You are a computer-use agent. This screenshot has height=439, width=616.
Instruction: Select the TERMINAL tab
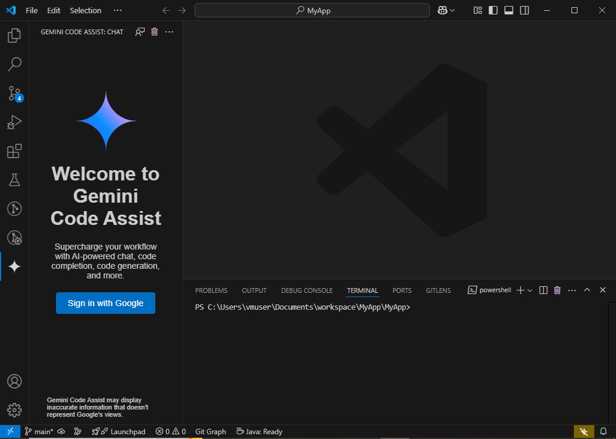[362, 290]
